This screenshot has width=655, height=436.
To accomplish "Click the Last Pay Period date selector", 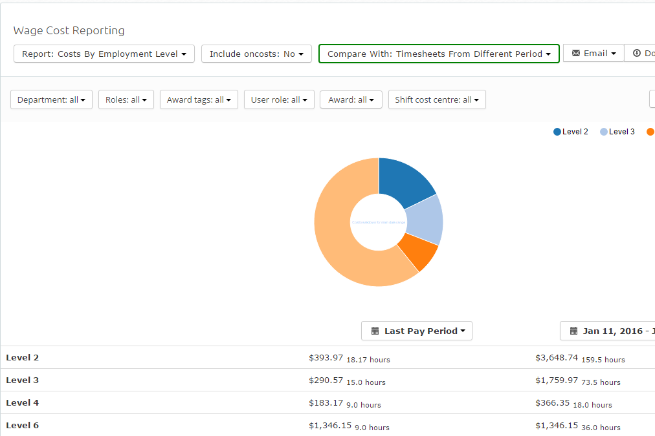I will [417, 331].
